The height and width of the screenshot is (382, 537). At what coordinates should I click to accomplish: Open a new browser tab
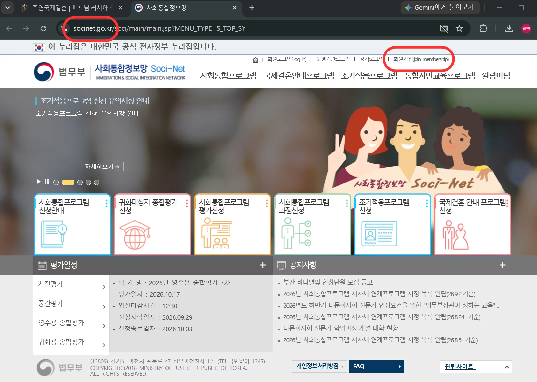252,8
